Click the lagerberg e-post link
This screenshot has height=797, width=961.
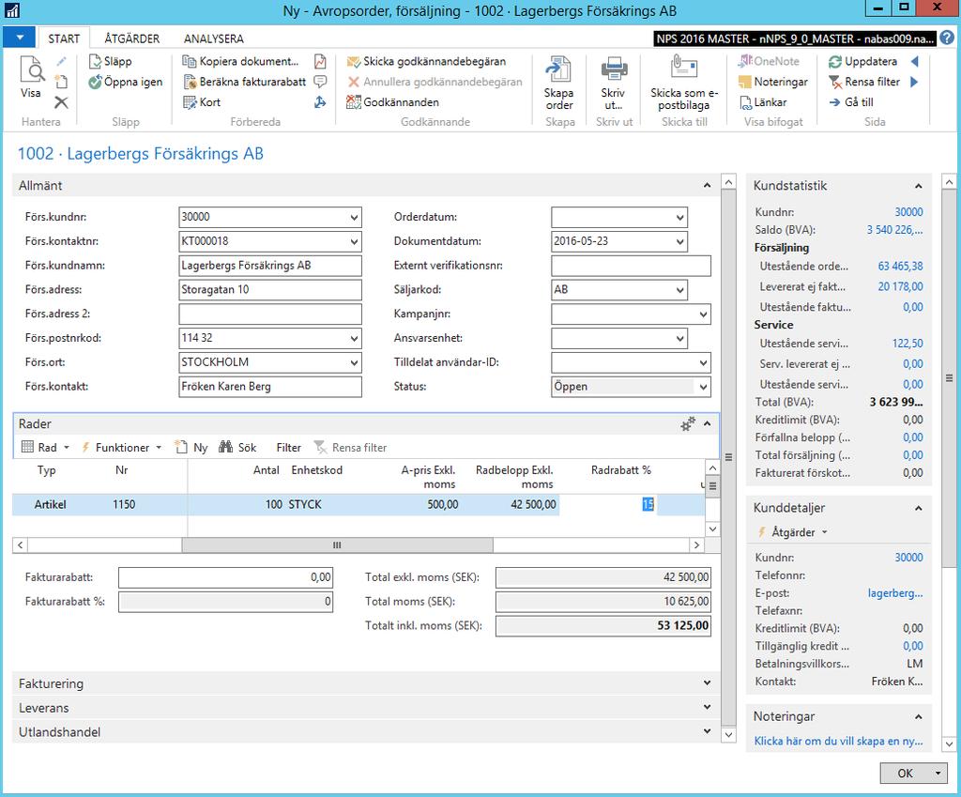[895, 593]
